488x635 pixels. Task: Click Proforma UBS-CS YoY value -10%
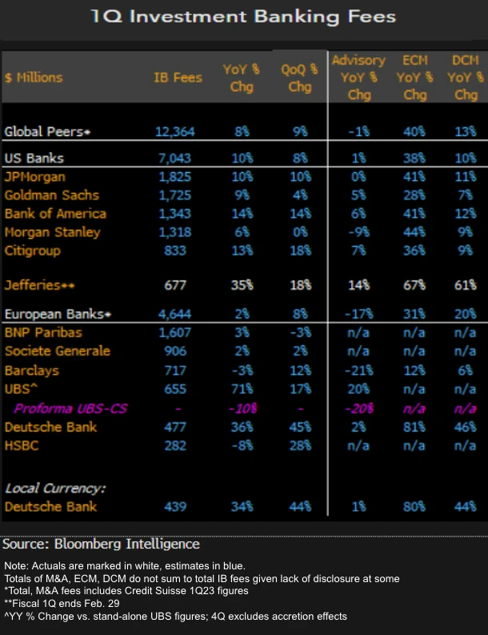(x=242, y=408)
